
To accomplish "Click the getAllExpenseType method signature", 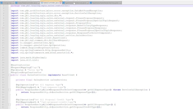I will click(x=83, y=90).
